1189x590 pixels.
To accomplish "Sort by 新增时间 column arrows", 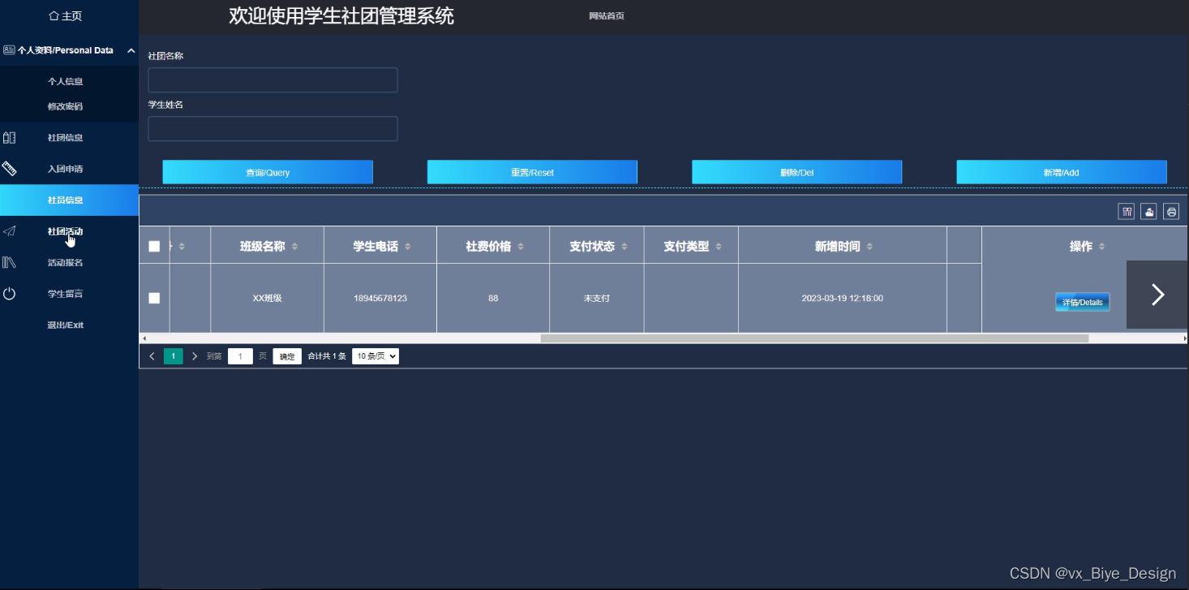I will 869,247.
